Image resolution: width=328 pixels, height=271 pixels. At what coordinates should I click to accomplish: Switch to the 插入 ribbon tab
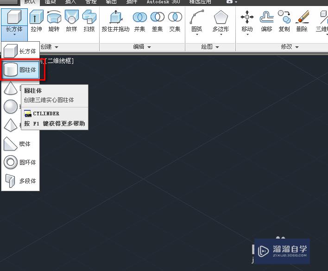tap(70, 2)
